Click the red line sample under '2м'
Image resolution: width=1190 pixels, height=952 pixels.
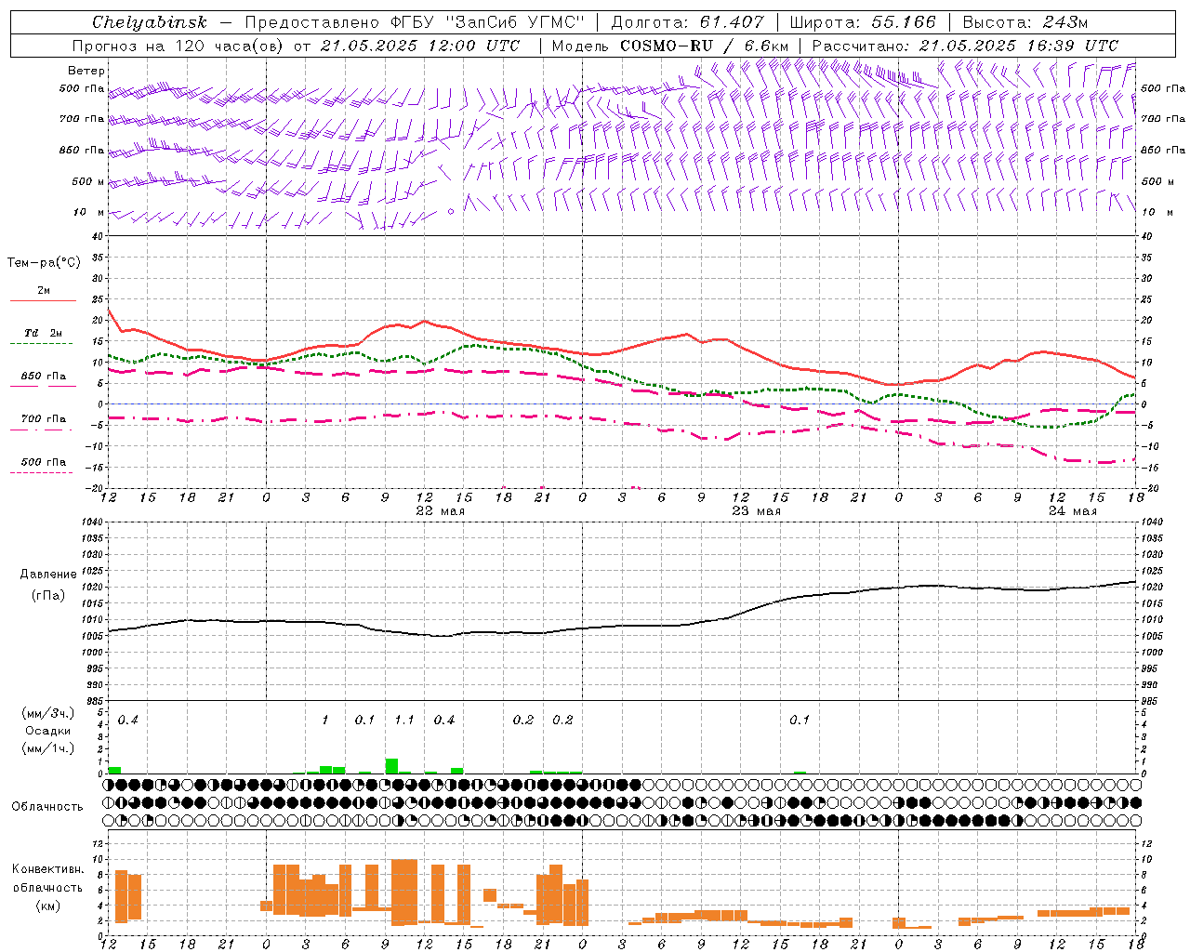point(43,301)
